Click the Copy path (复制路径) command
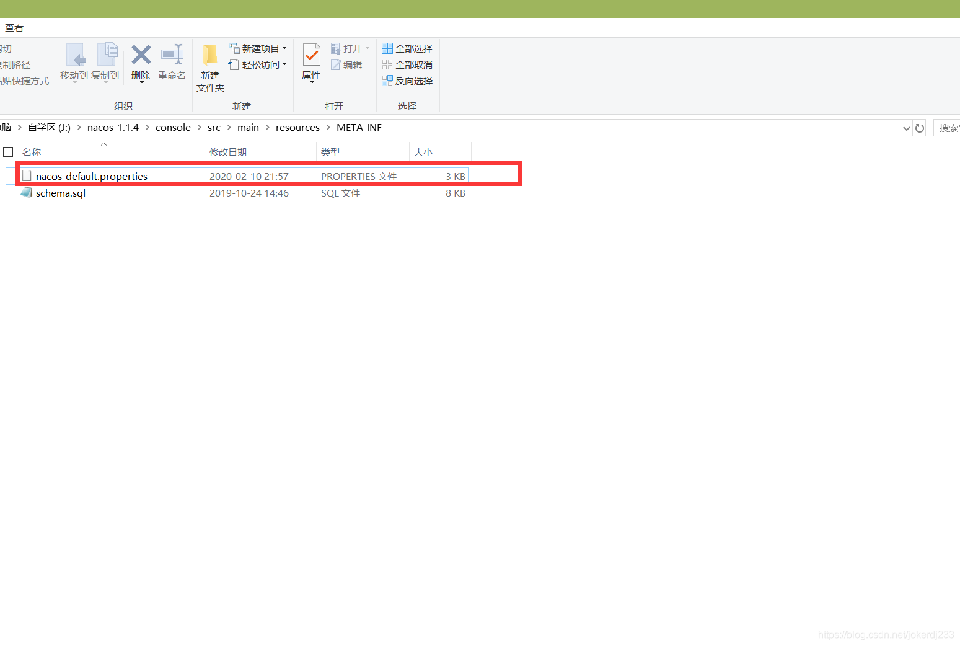This screenshot has width=960, height=646. (14, 64)
